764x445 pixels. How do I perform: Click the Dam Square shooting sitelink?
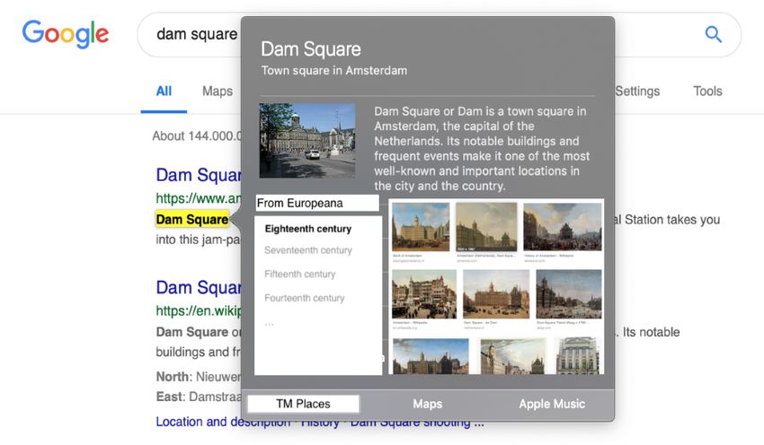tap(417, 423)
